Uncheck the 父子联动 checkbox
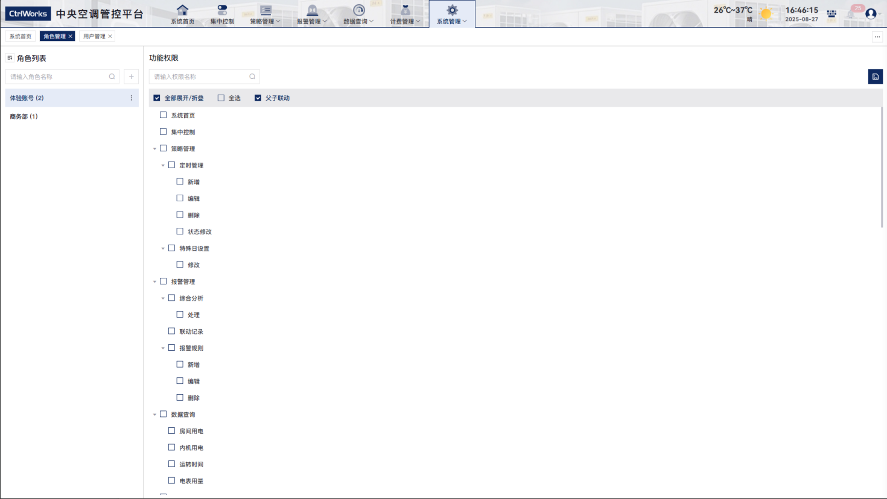This screenshot has width=887, height=499. tap(258, 98)
